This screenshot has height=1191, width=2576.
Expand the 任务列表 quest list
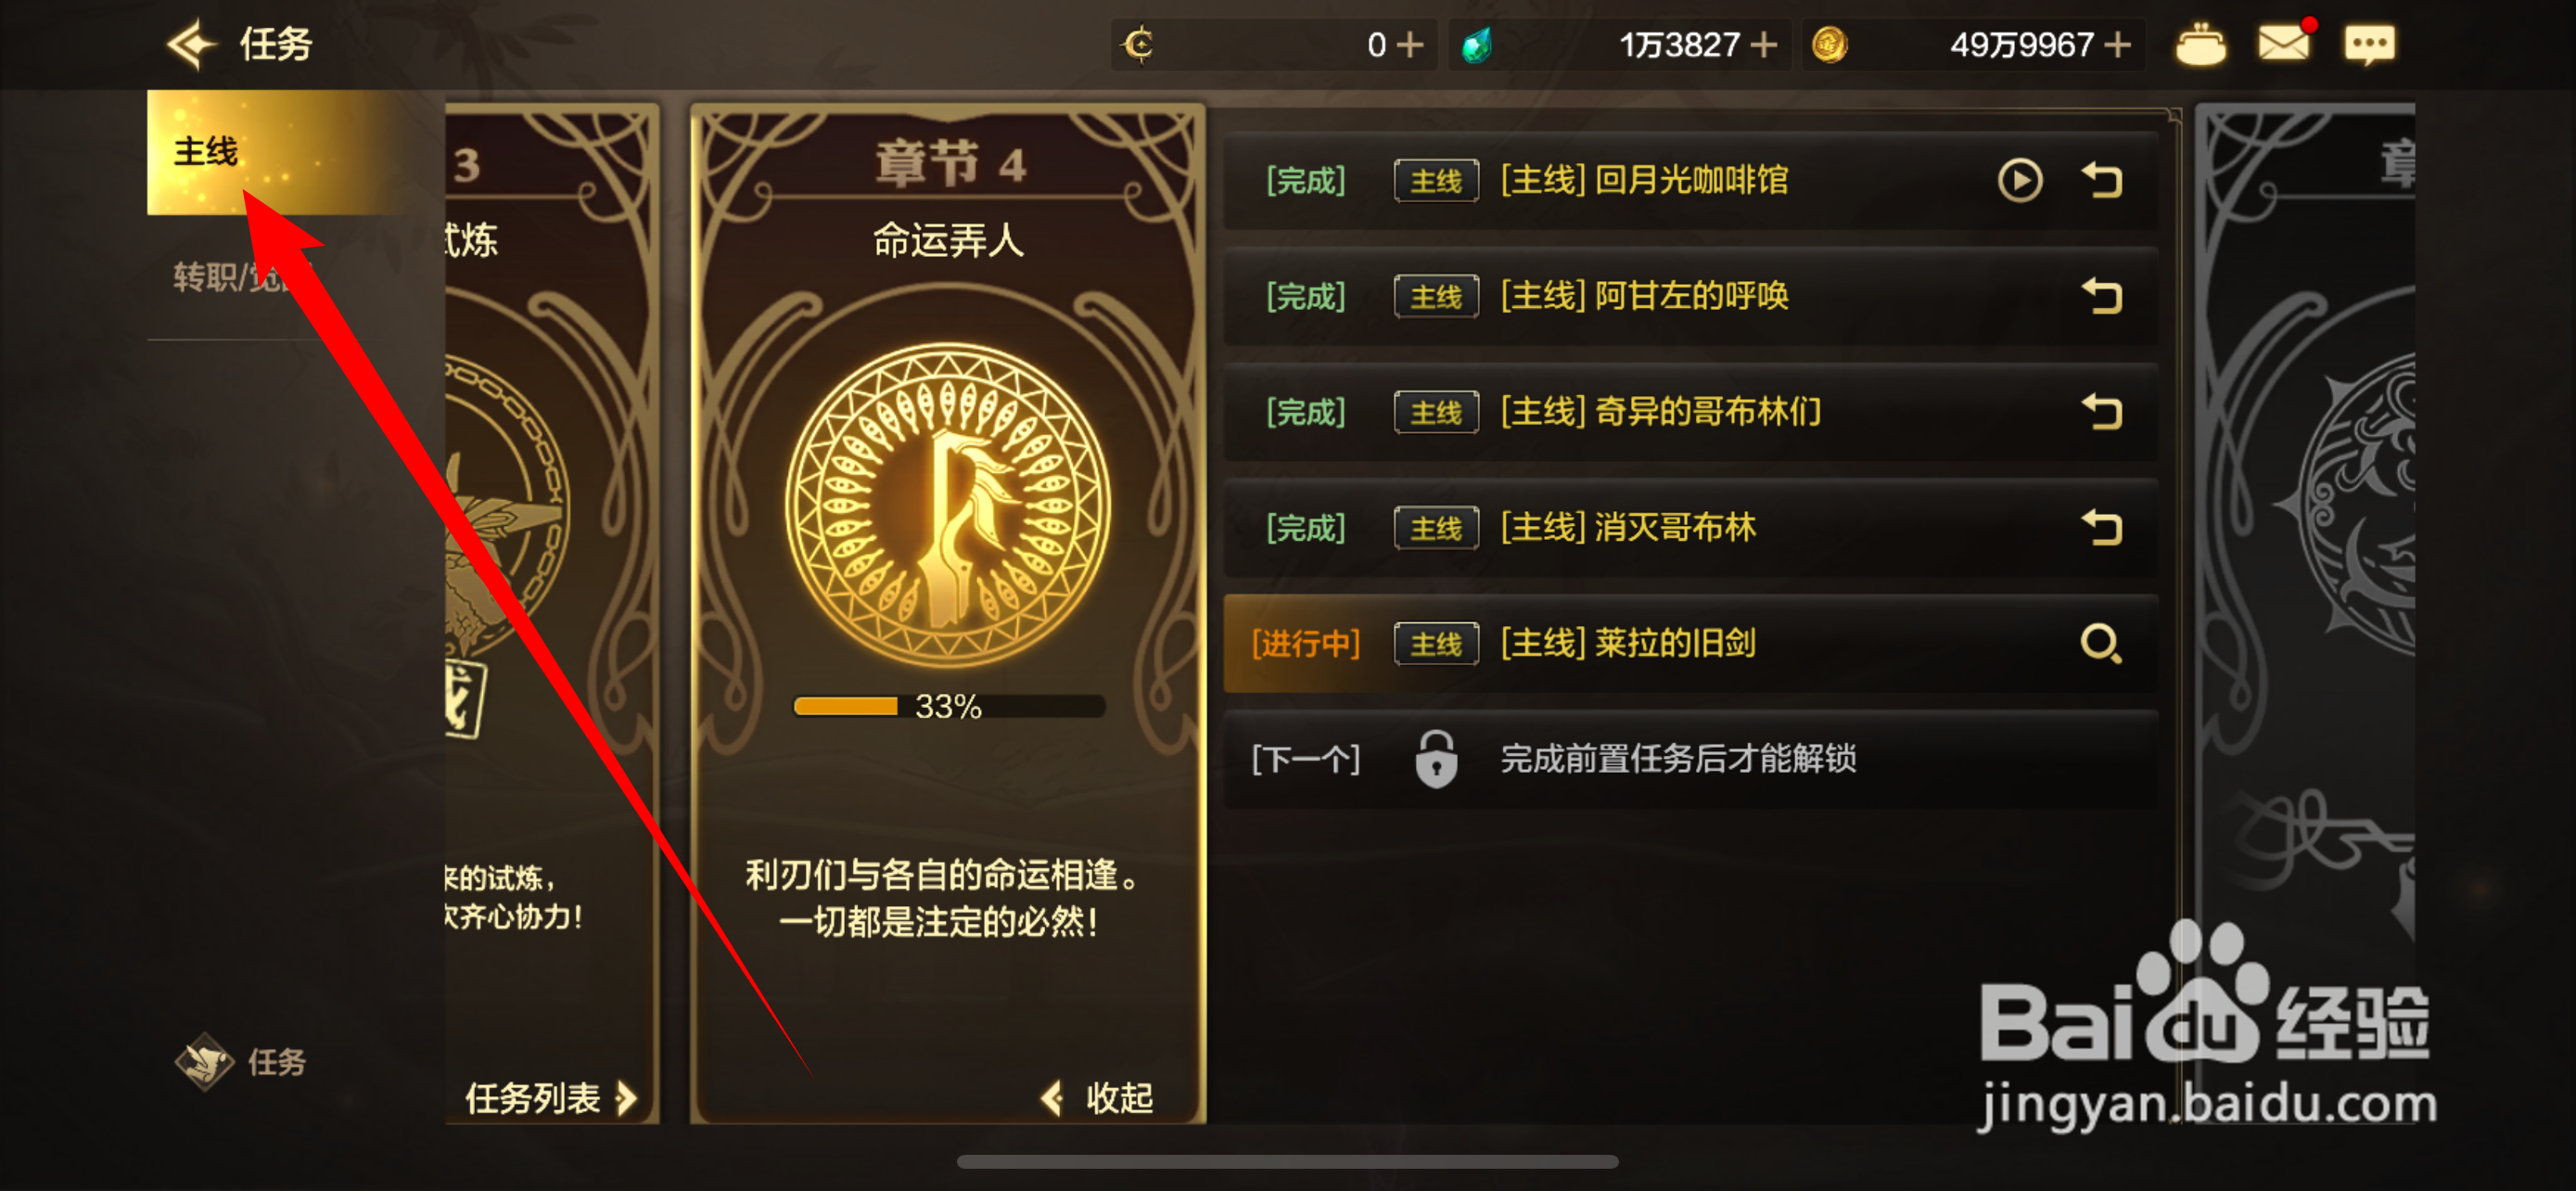pyautogui.click(x=551, y=1098)
